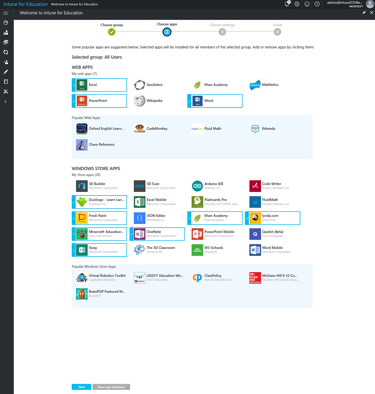Select the Choose apps step
Image resolution: width=375 pixels, height=394 pixels.
[x=167, y=32]
